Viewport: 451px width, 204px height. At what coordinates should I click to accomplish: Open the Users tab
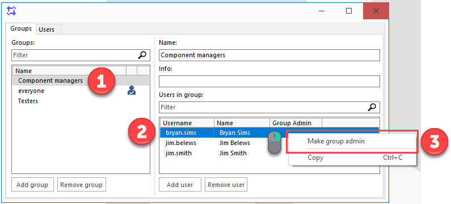pyautogui.click(x=47, y=29)
